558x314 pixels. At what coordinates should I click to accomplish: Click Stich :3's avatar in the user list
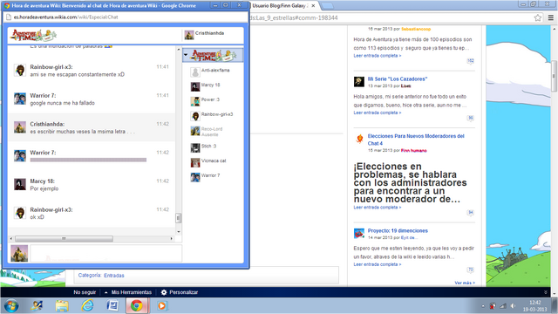[x=195, y=147]
